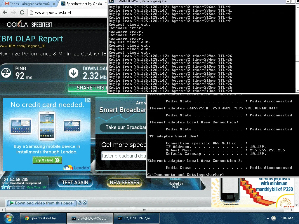Close the Gmail Inbox tab
299x224 pixels.
pos(54,3)
